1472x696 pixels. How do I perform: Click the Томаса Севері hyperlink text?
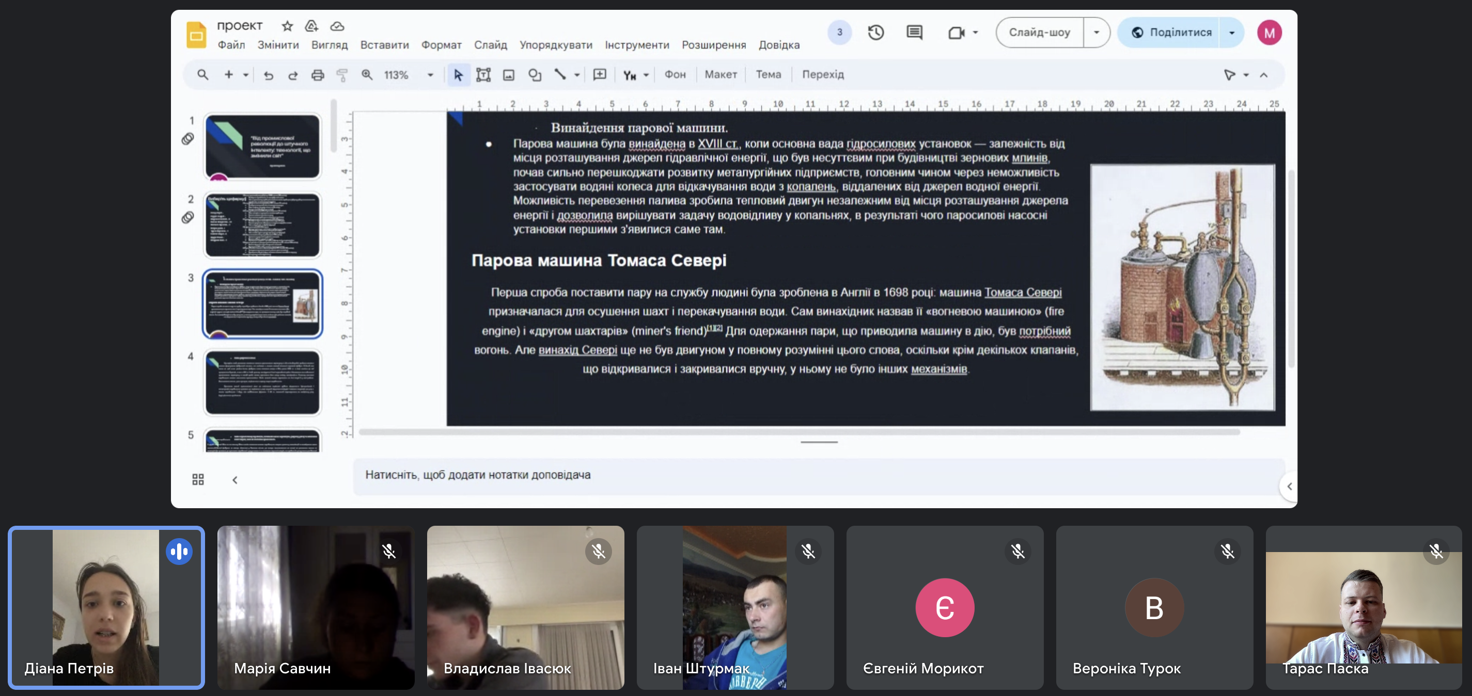coord(1022,293)
